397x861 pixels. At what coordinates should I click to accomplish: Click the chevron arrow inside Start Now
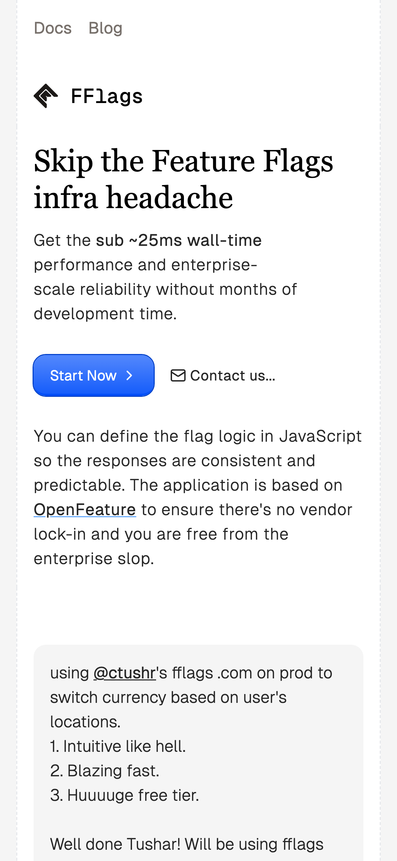tap(129, 375)
